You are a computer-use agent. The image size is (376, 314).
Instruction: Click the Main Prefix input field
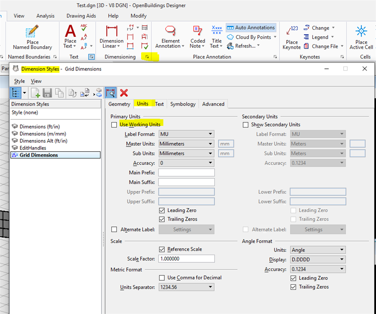click(x=186, y=172)
